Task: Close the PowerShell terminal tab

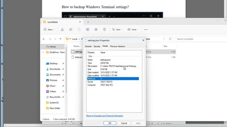Action: [103, 17]
